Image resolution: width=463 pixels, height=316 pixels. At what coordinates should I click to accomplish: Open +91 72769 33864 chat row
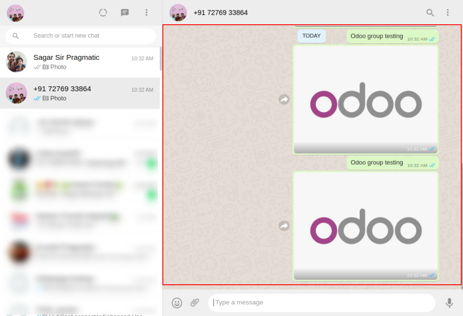click(x=80, y=93)
